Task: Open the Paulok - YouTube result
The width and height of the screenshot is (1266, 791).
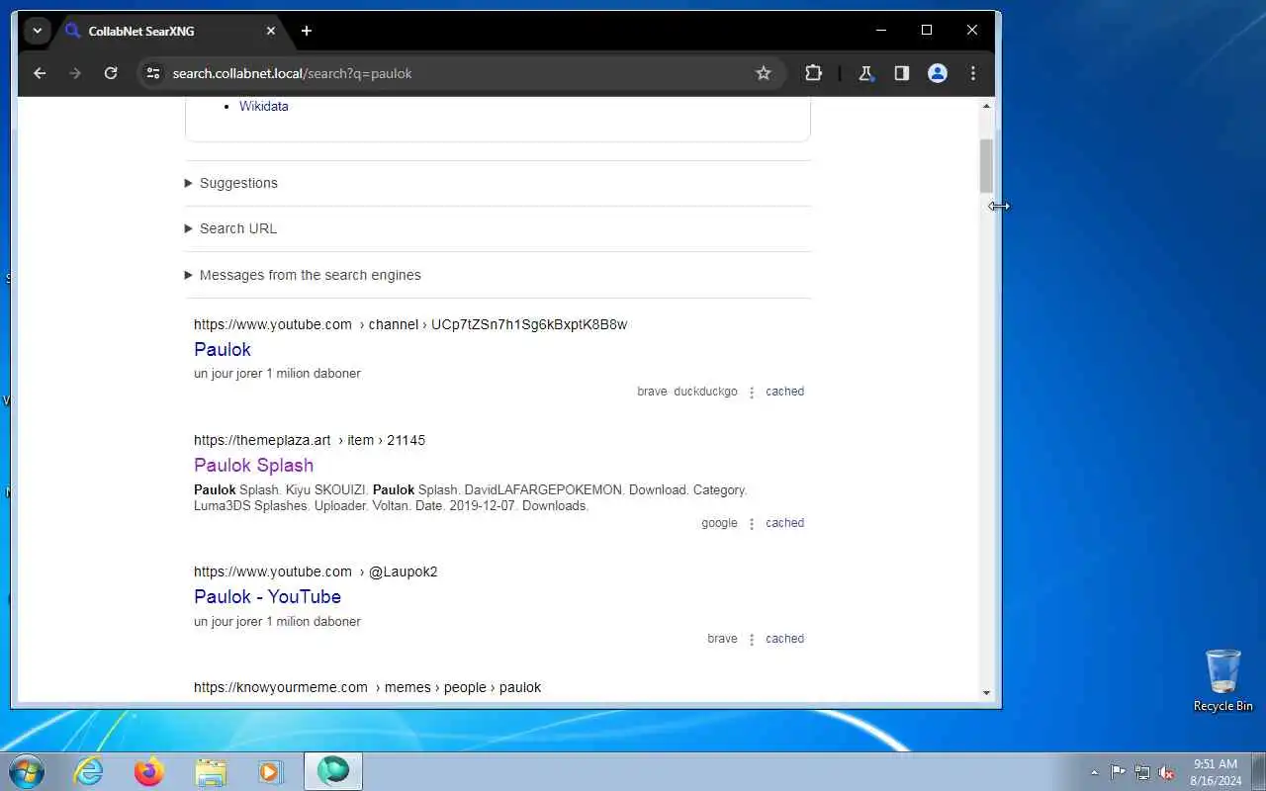Action: [x=267, y=596]
